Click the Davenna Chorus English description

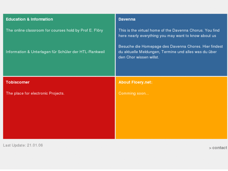coord(169,30)
